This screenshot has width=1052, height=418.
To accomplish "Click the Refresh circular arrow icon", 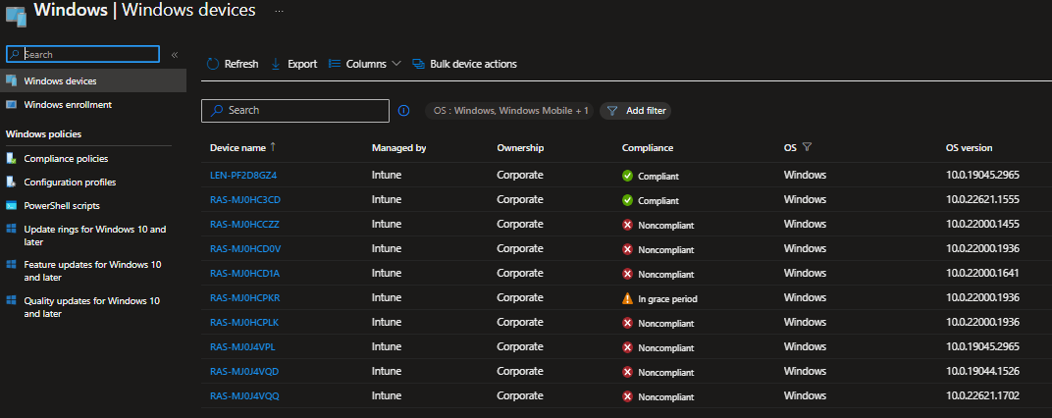I will [x=213, y=64].
